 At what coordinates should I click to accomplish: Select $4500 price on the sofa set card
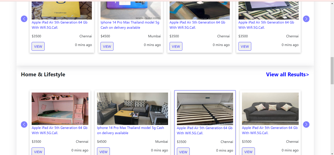102,141
